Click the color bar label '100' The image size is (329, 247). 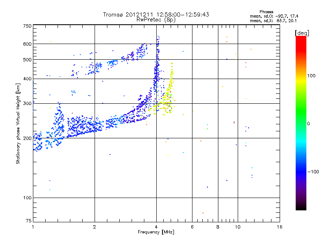coord(311,76)
